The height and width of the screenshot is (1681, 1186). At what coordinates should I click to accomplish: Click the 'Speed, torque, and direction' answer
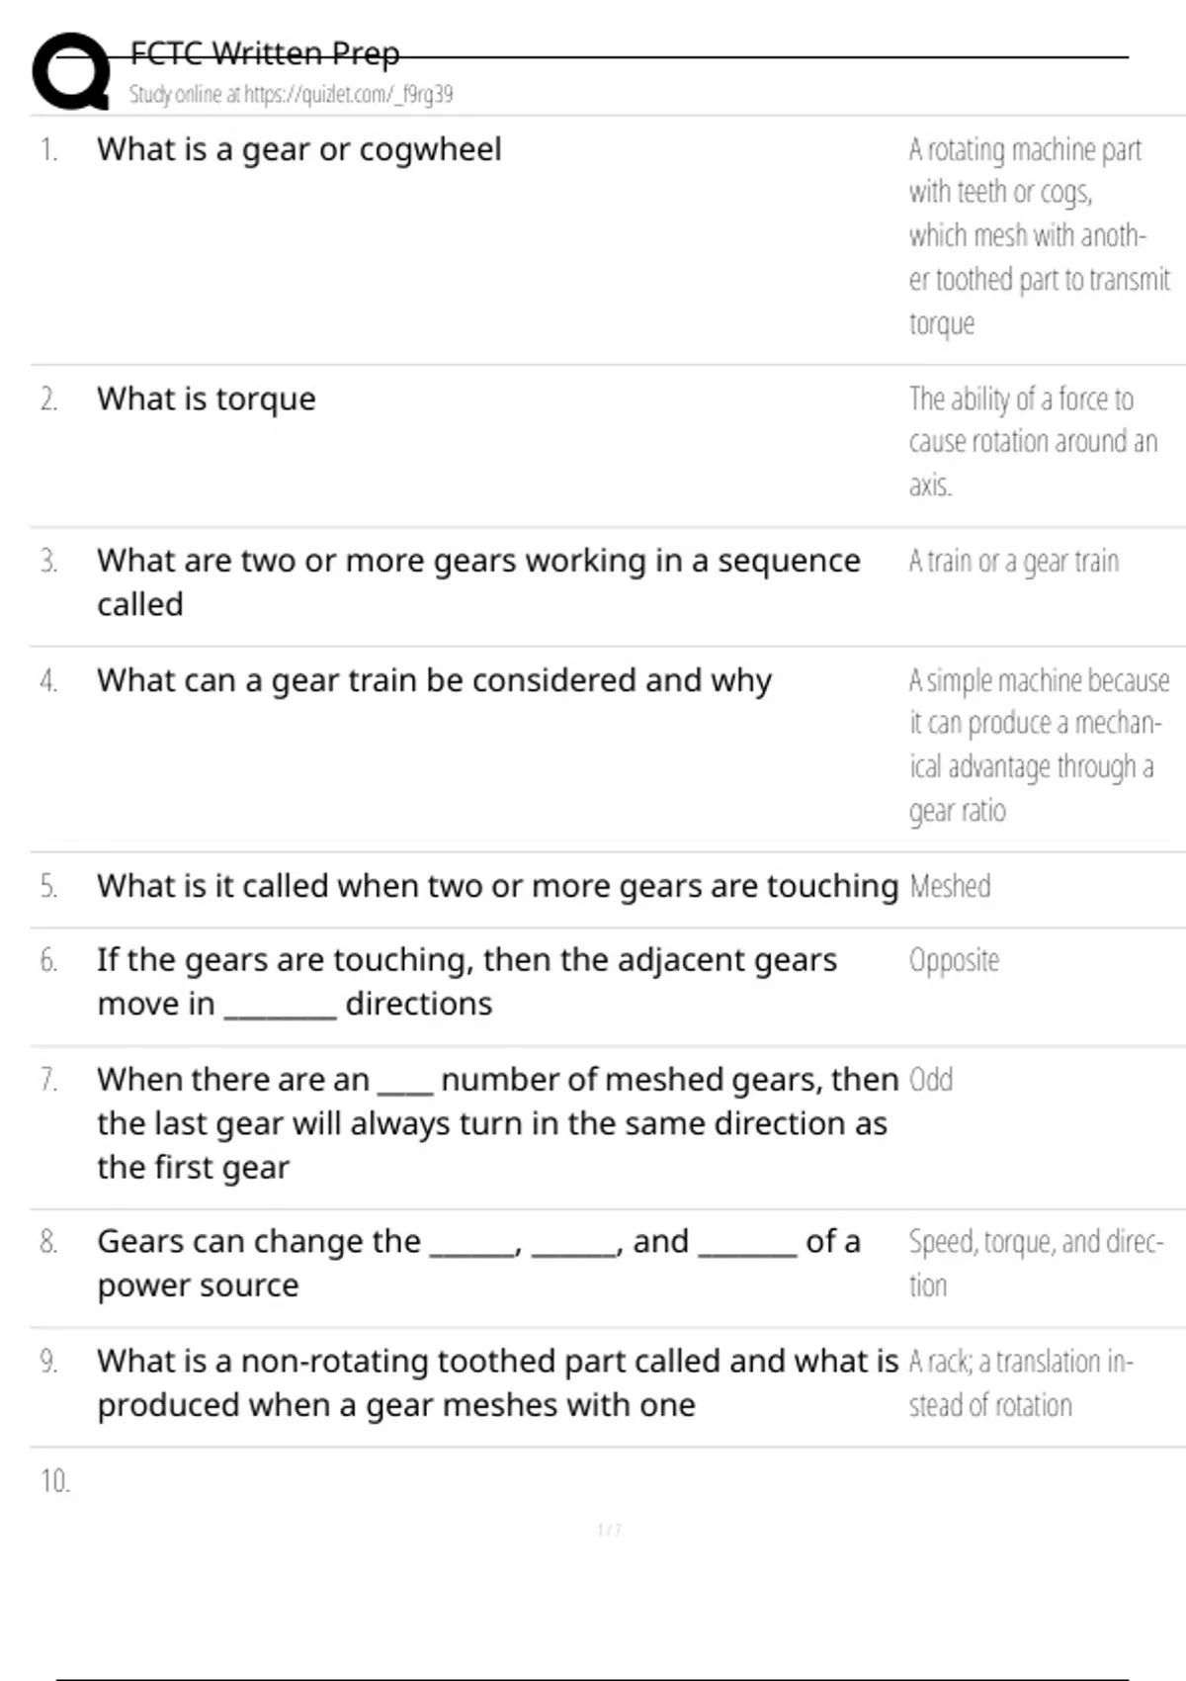1035,1263
